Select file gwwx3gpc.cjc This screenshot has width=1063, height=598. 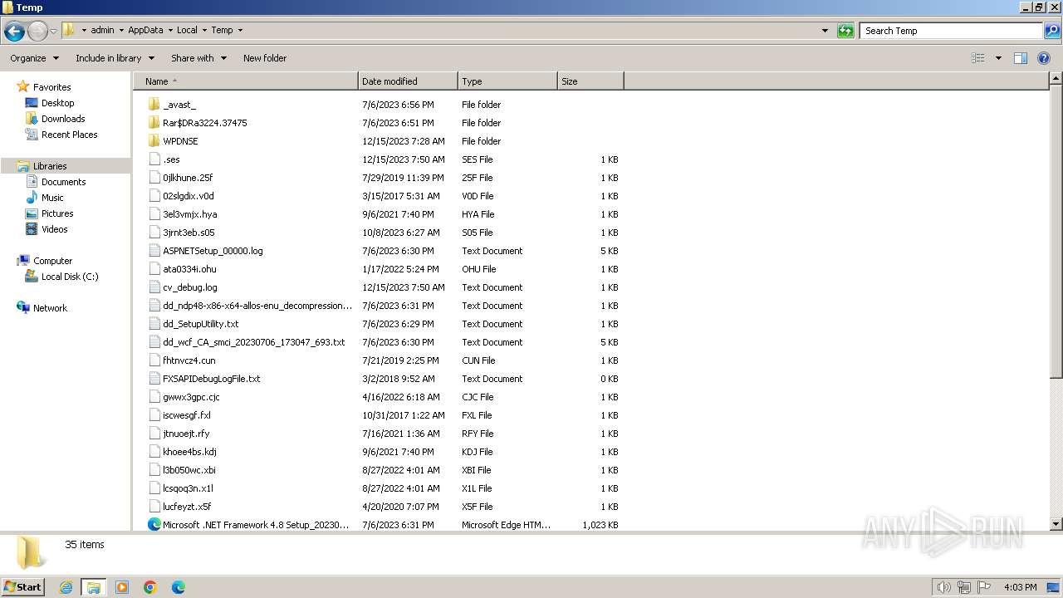tap(191, 397)
